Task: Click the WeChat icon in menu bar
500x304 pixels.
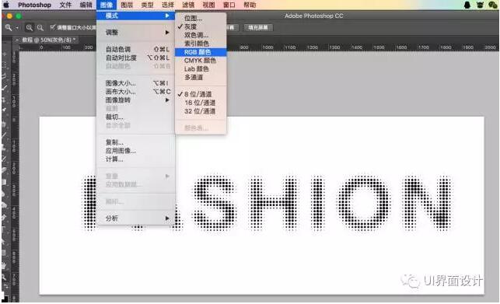Action: tap(493, 5)
